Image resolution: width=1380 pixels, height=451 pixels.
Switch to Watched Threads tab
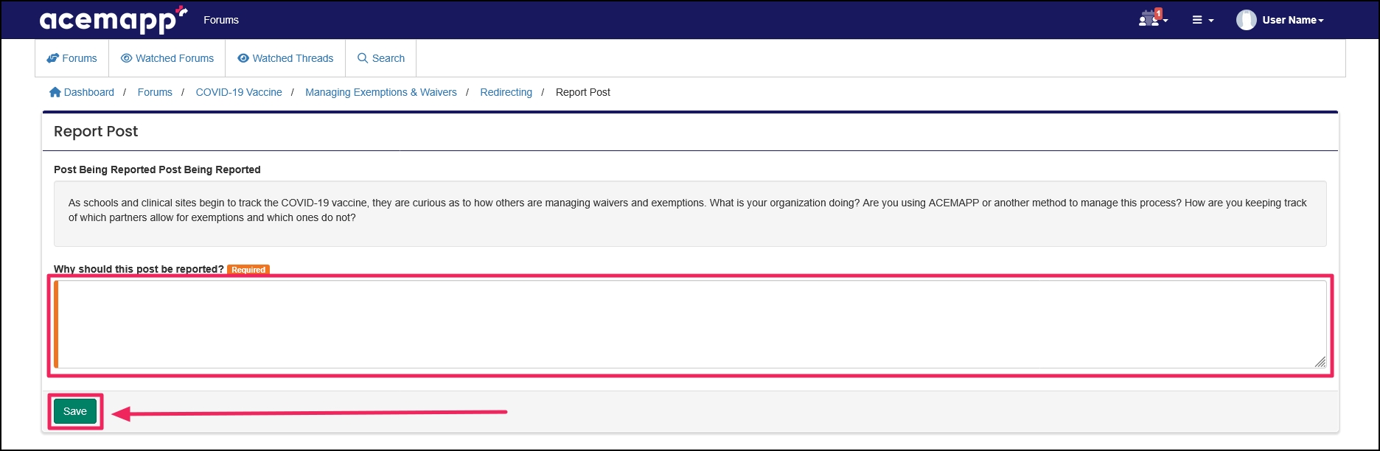285,58
